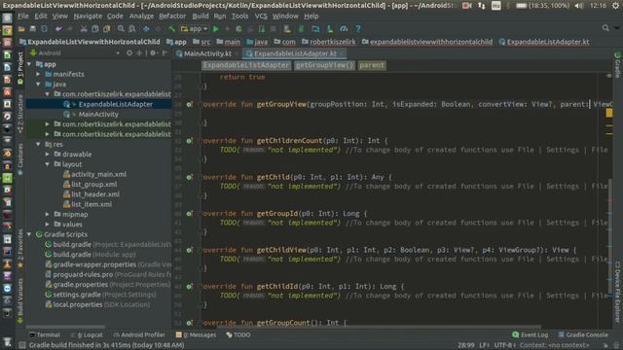The height and width of the screenshot is (350, 623).
Task: Open the File menu
Action: coord(23,17)
